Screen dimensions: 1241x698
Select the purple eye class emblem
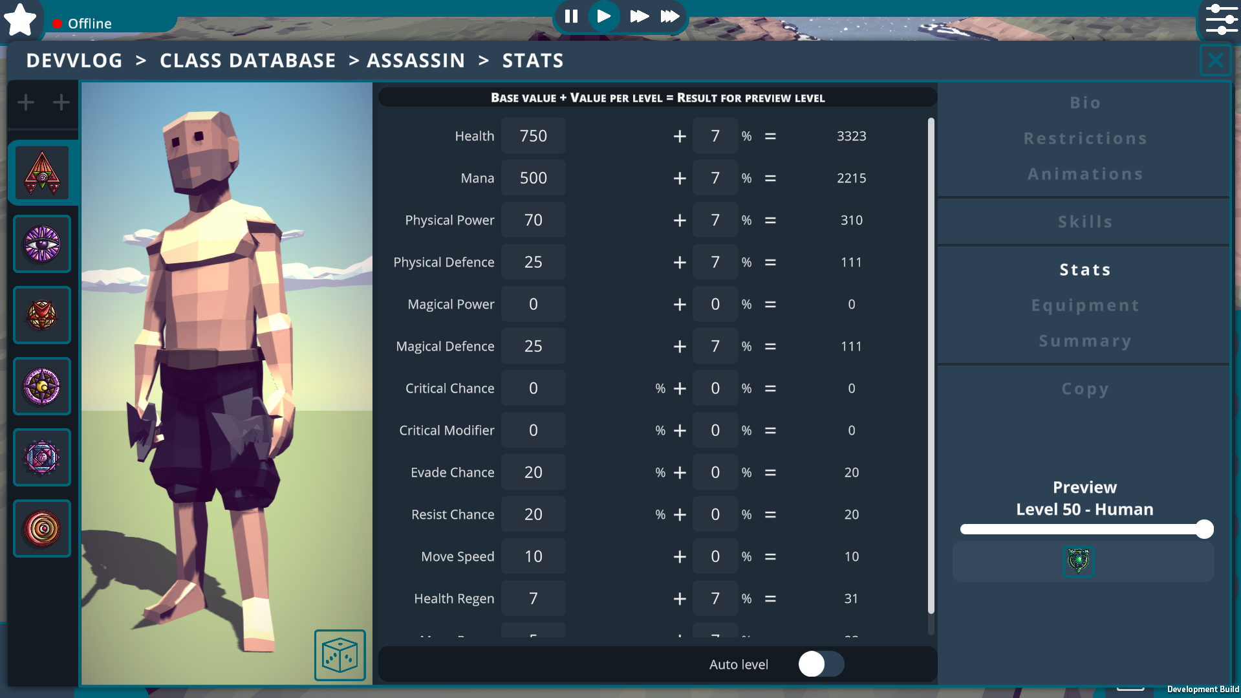42,244
